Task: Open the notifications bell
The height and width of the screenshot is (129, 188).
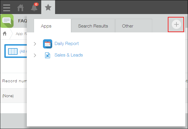Action: [x=34, y=7]
